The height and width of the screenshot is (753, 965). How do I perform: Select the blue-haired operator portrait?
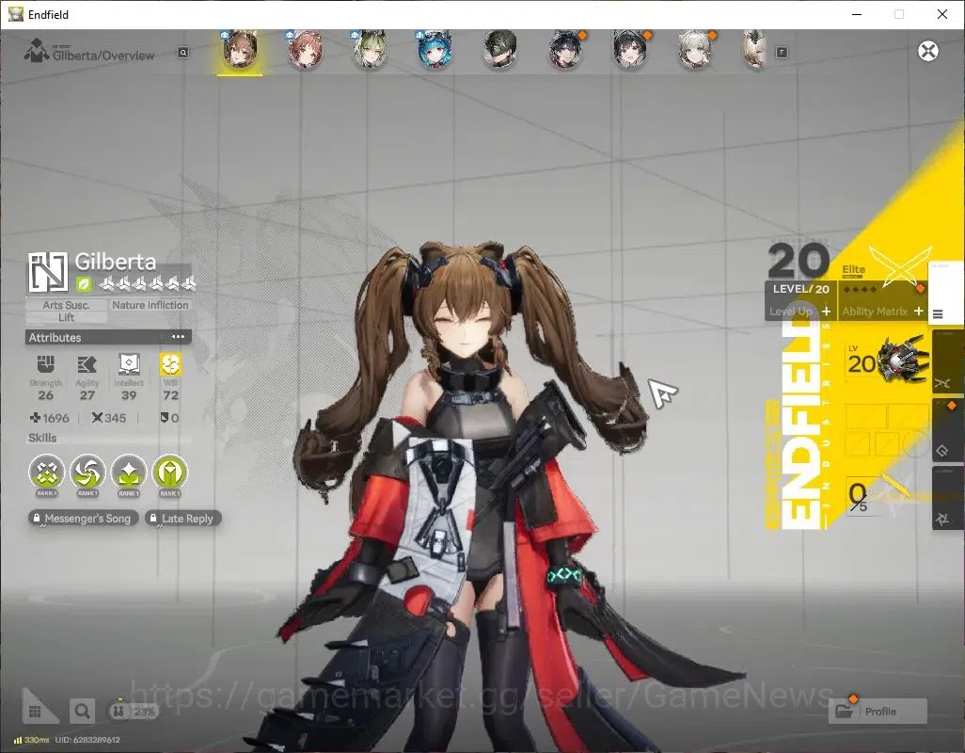pyautogui.click(x=435, y=50)
